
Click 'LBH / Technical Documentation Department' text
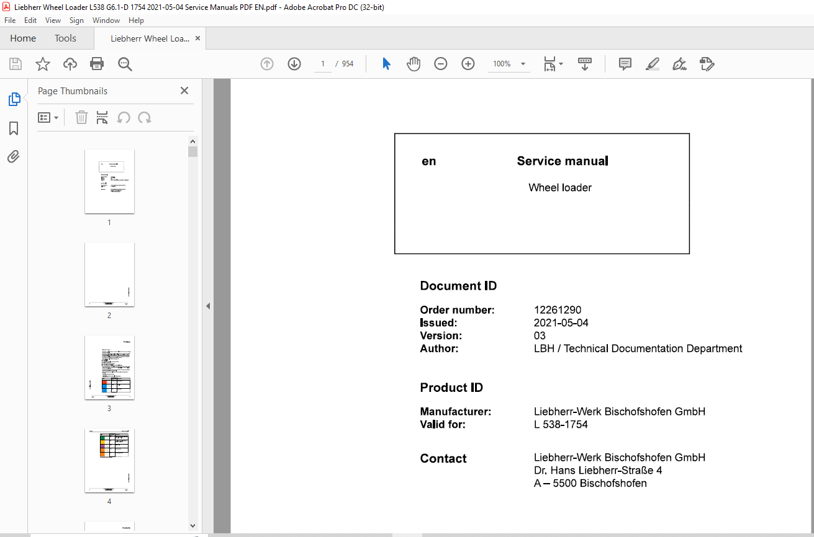[638, 348]
